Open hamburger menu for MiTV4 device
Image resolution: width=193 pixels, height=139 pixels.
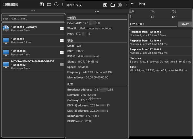point(62,65)
